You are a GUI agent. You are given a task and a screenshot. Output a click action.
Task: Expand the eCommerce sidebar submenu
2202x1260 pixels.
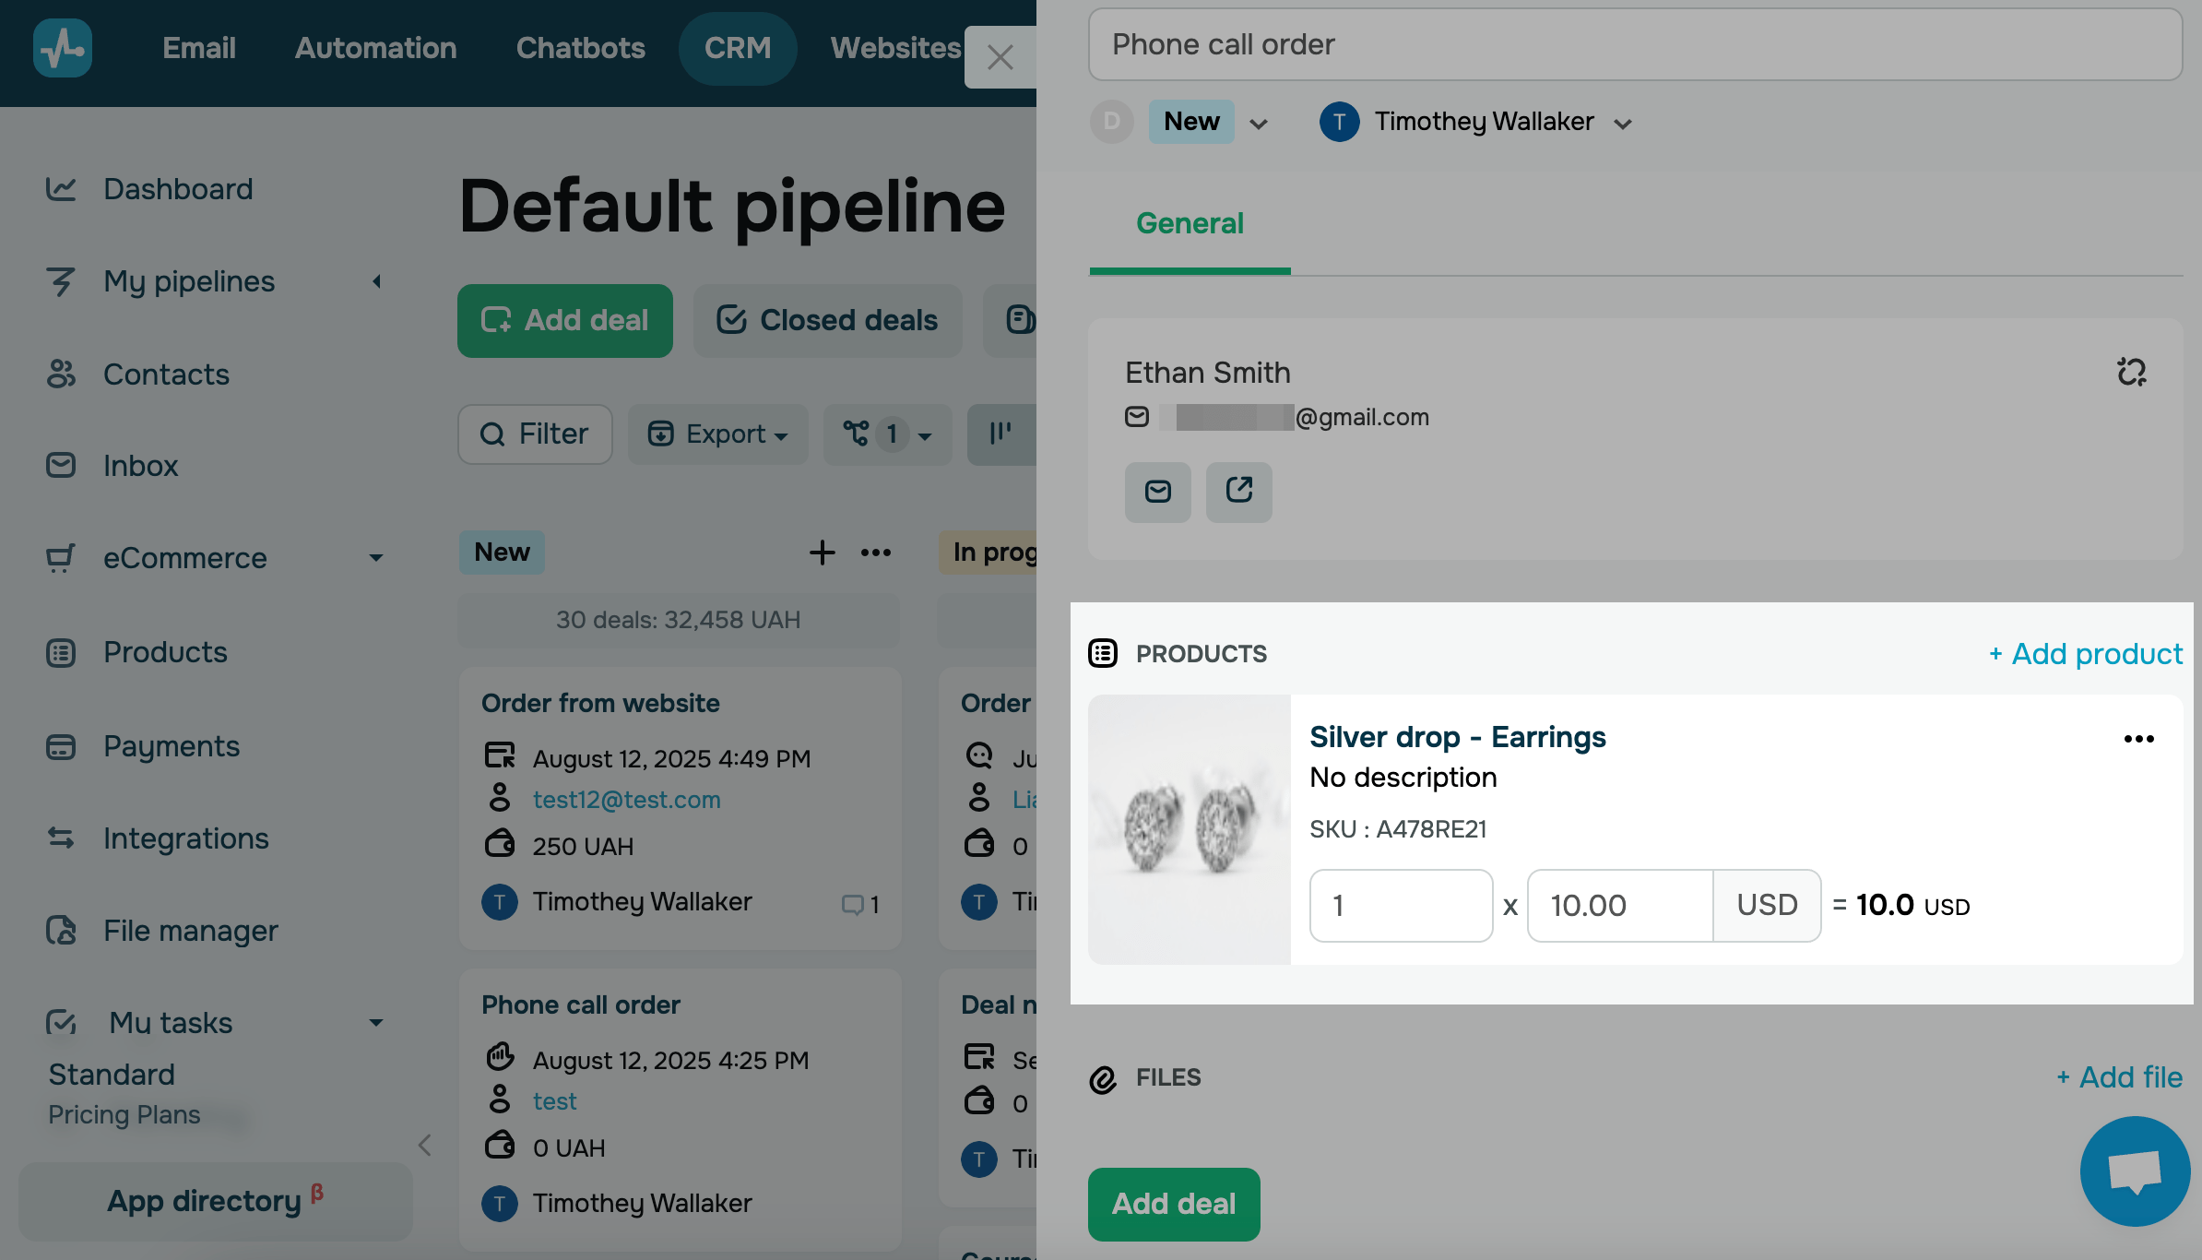tap(375, 558)
